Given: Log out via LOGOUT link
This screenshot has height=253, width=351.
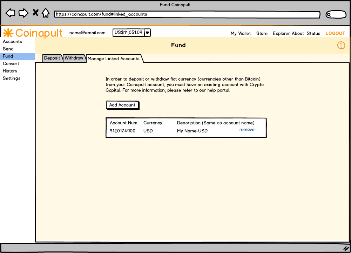Looking at the screenshot, I should pyautogui.click(x=335, y=33).
